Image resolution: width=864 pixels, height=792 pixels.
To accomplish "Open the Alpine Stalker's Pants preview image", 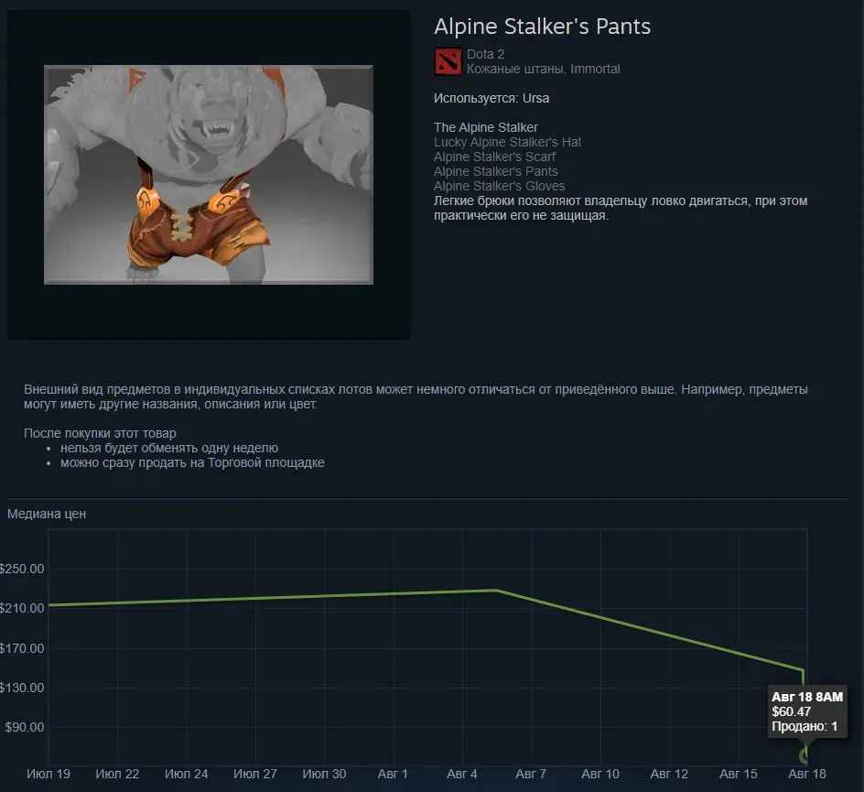I will (209, 175).
